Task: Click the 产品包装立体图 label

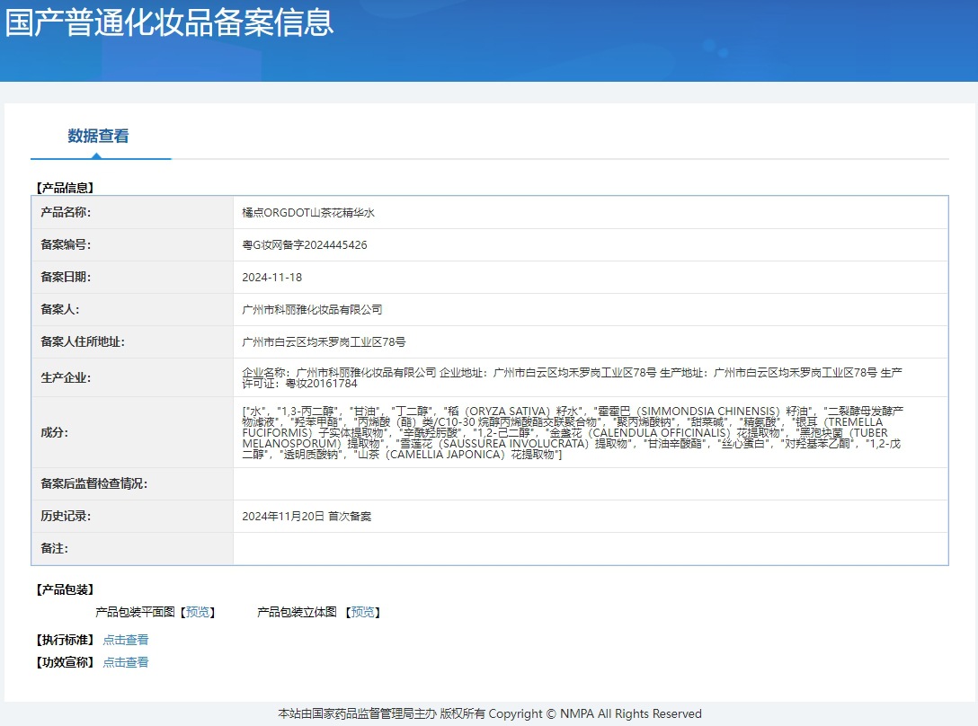Action: pos(297,612)
